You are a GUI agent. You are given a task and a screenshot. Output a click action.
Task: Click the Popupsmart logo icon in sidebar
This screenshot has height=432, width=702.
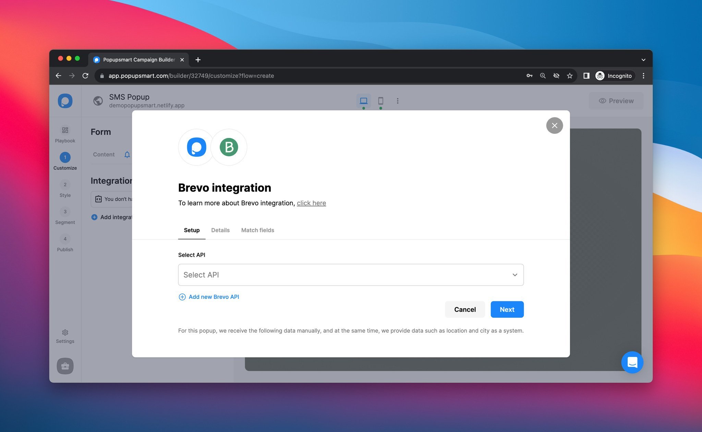pyautogui.click(x=65, y=100)
